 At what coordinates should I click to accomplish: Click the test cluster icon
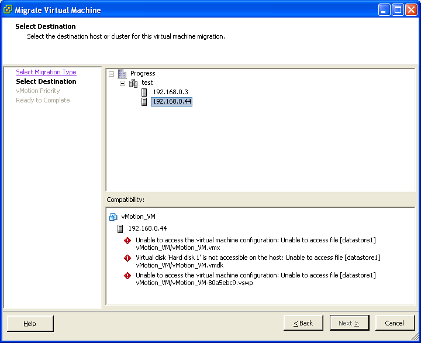(x=133, y=83)
